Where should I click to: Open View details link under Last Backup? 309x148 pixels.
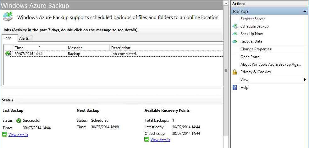[x=18, y=135]
